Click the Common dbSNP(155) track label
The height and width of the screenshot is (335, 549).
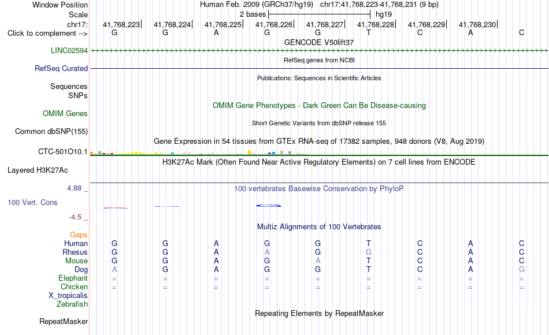coord(51,131)
